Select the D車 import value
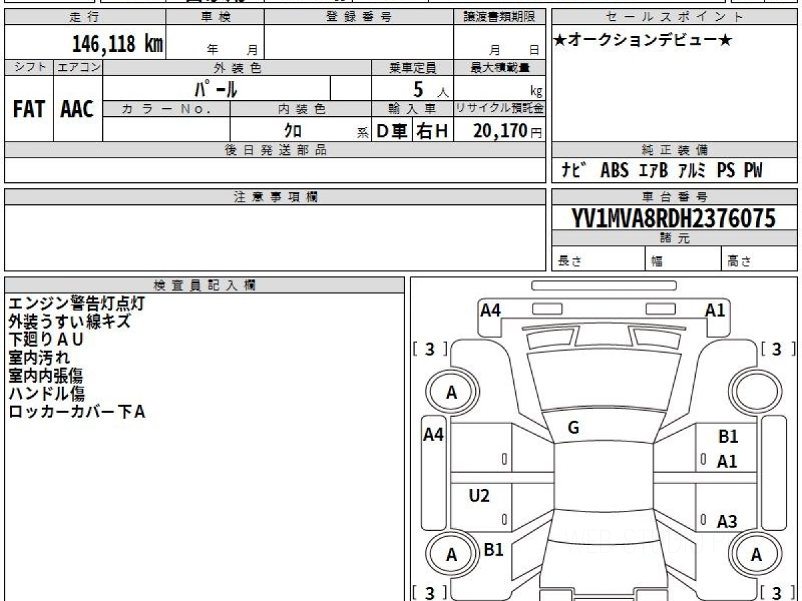Screen dimensions: 802x601 coord(392,131)
